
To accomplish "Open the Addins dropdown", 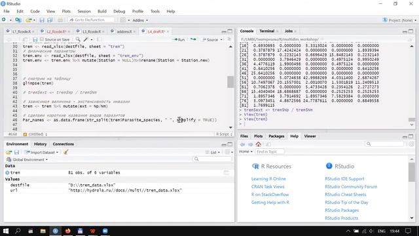I will point(140,20).
